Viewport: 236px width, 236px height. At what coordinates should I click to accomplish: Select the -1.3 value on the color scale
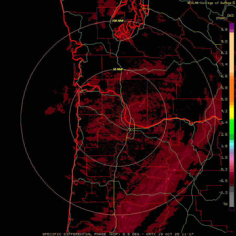pos(223,193)
